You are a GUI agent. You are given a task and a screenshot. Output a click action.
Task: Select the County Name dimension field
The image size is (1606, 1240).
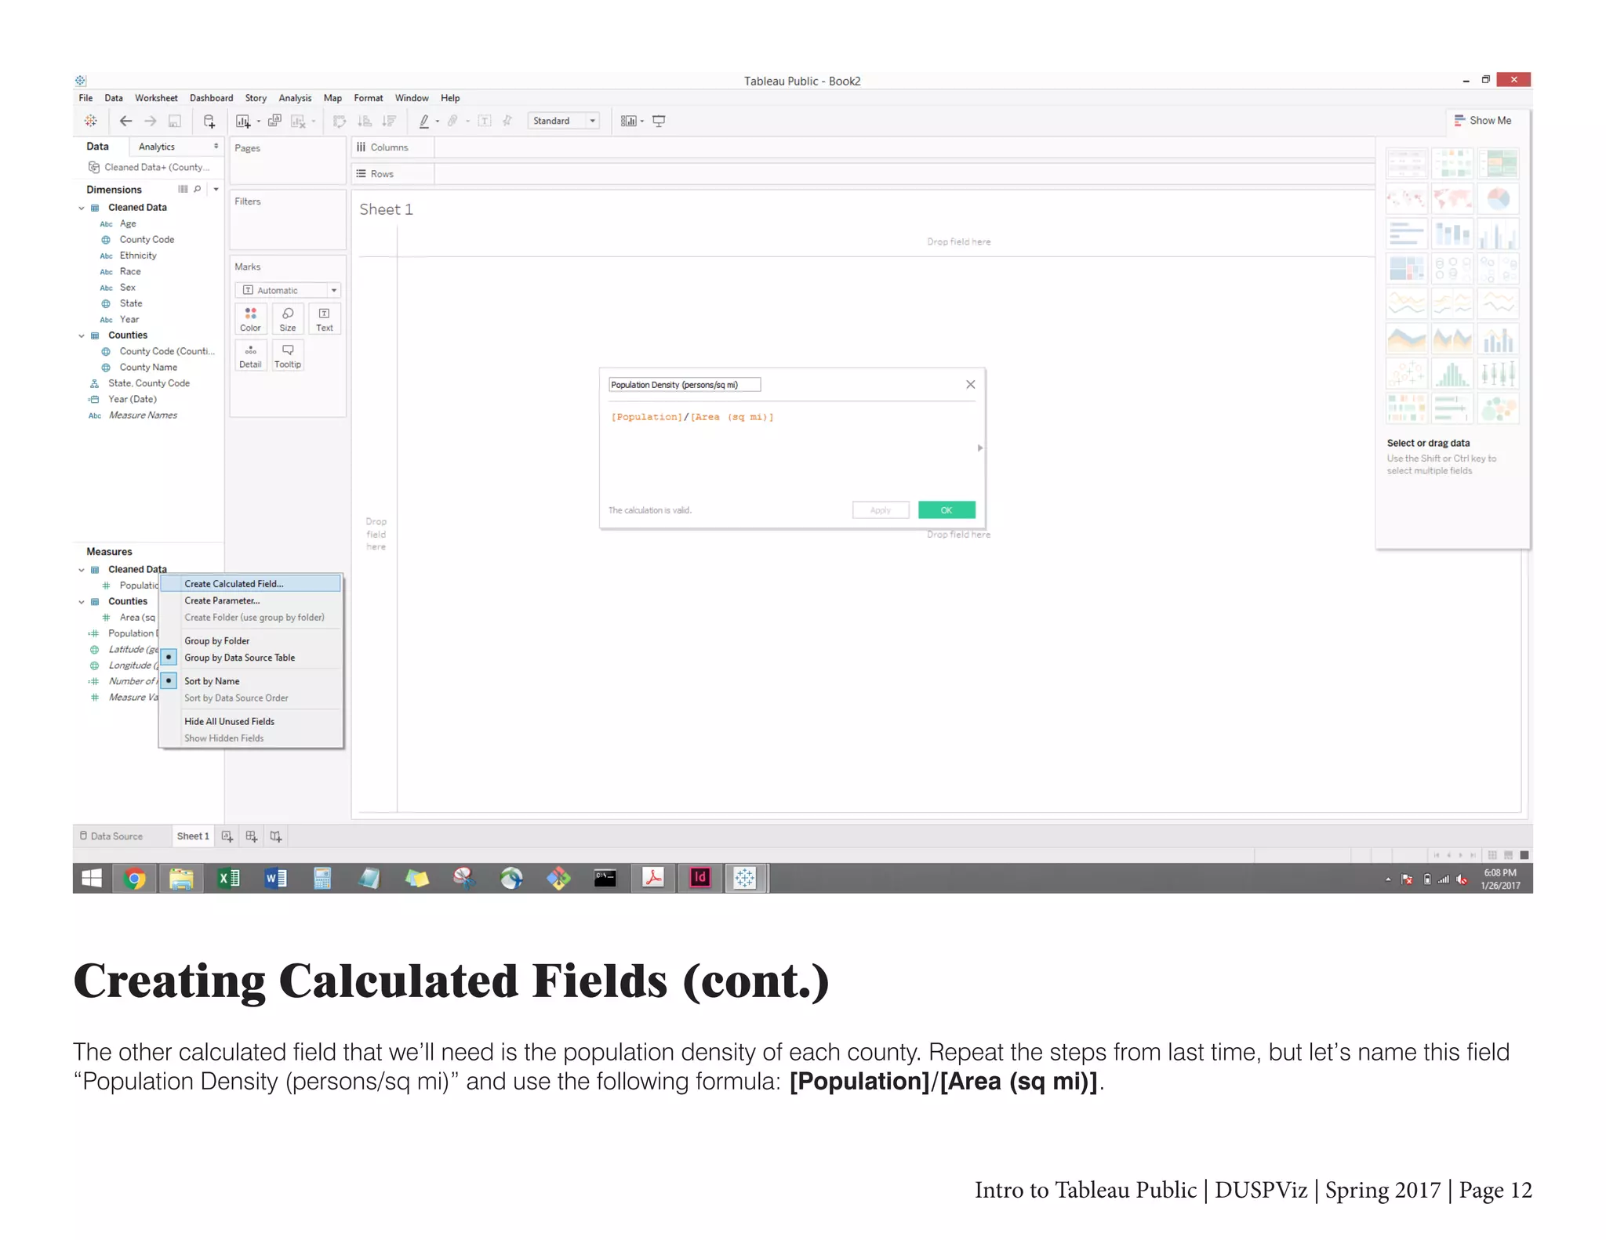(148, 368)
